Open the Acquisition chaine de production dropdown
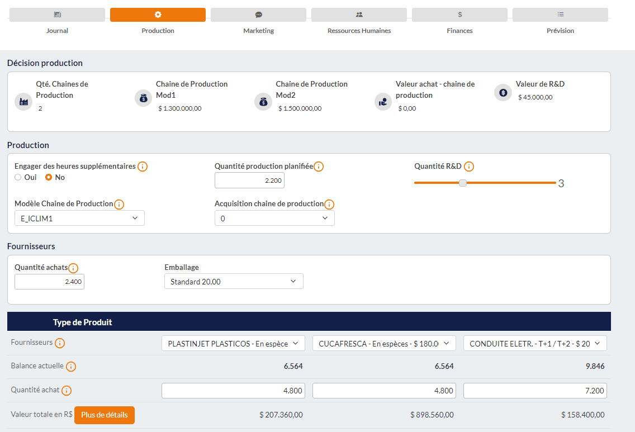Viewport: 635px width, 432px height. click(274, 219)
